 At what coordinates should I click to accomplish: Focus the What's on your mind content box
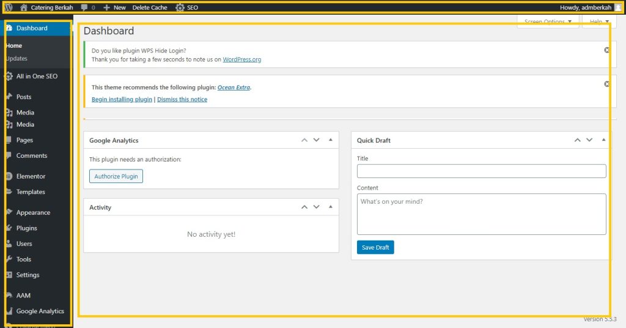482,214
